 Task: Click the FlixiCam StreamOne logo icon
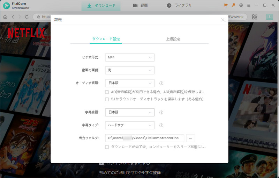point(6,6)
